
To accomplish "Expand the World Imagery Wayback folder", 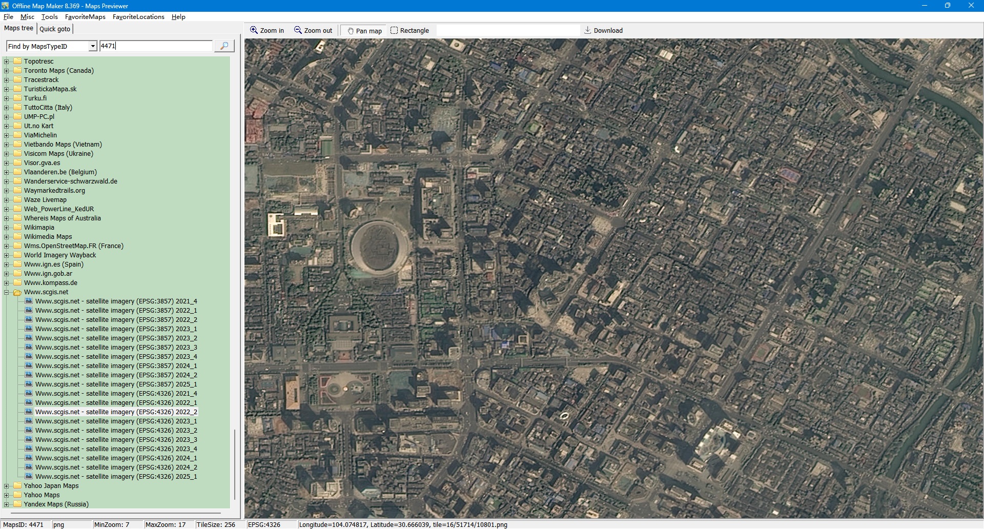I will point(7,255).
